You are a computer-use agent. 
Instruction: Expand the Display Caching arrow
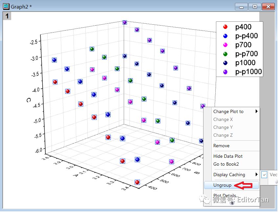[x=256, y=175]
